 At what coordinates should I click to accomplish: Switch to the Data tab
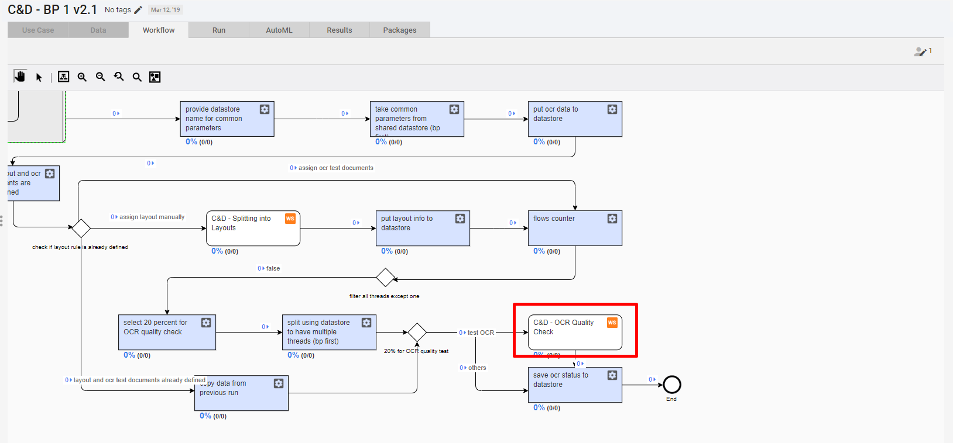98,30
